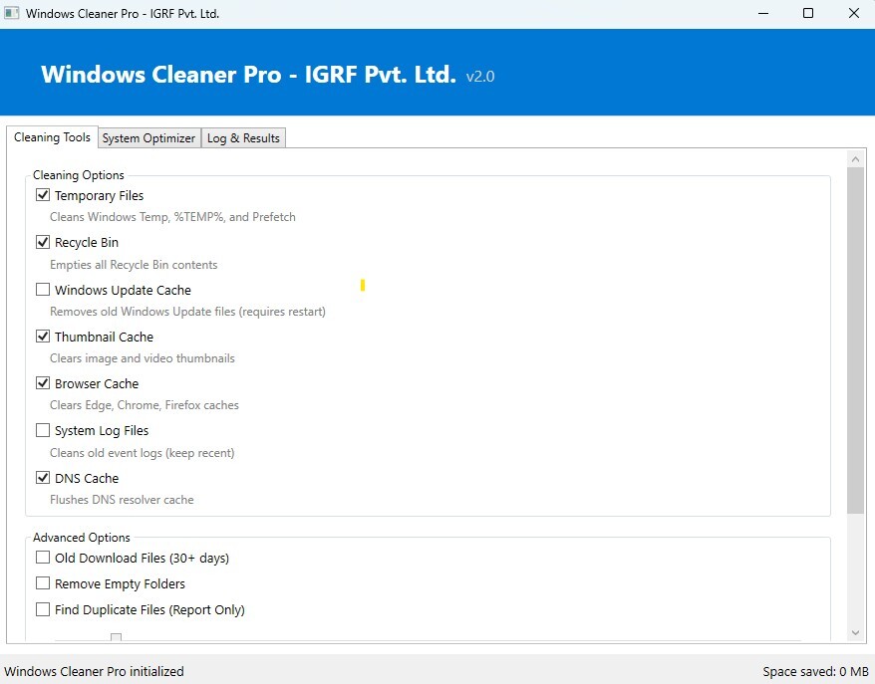The width and height of the screenshot is (875, 684).
Task: Enable Windows Update Cache cleaning
Action: click(43, 290)
